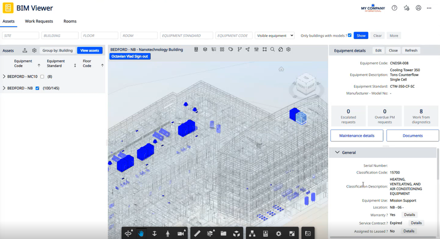Switch to the Work Requests tab

pyautogui.click(x=39, y=21)
